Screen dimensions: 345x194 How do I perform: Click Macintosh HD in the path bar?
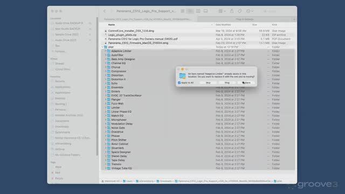111,181
